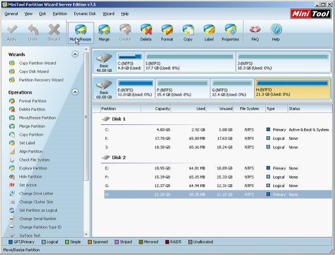Viewport: 335px width, 255px height.
Task: Click Disk 1 group header
Action: coord(119,119)
